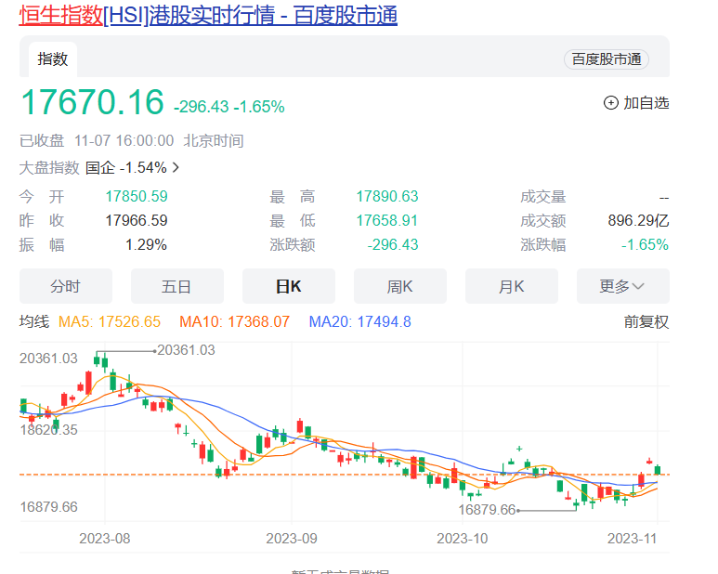The height and width of the screenshot is (574, 718).
Task: Open the 恒生指数[HSI]港股实时行情 title link
Action: pos(208,15)
